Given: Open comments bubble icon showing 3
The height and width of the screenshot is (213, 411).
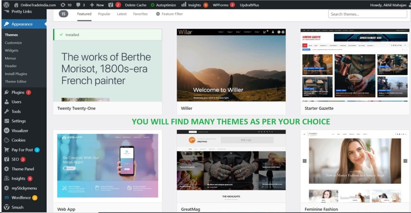Looking at the screenshot, I should [78, 5].
